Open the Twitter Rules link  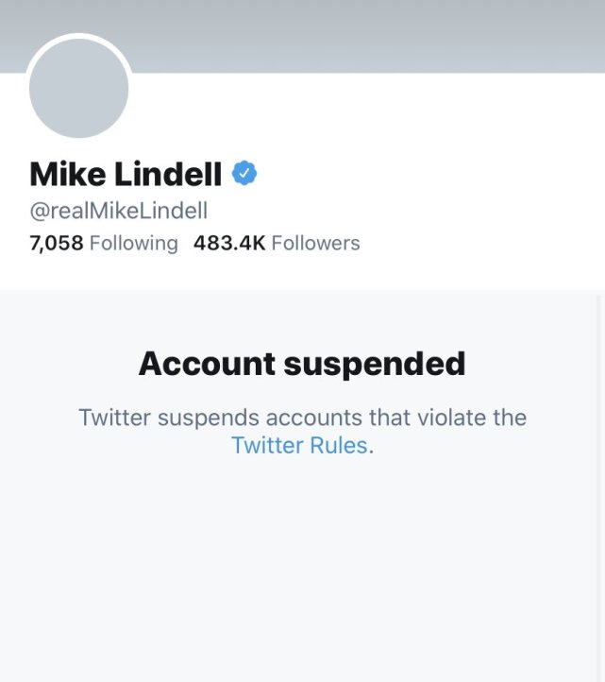point(300,446)
